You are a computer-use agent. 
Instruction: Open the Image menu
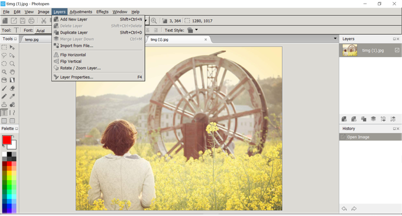[x=43, y=12]
